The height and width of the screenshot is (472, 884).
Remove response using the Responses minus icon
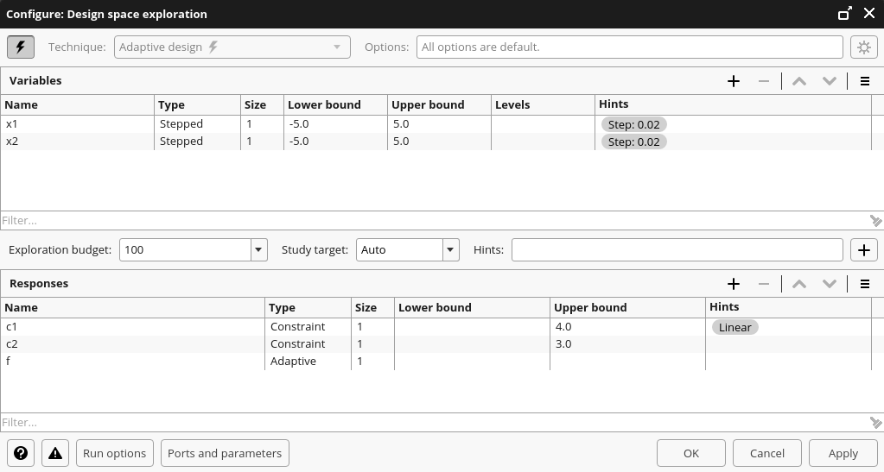764,284
